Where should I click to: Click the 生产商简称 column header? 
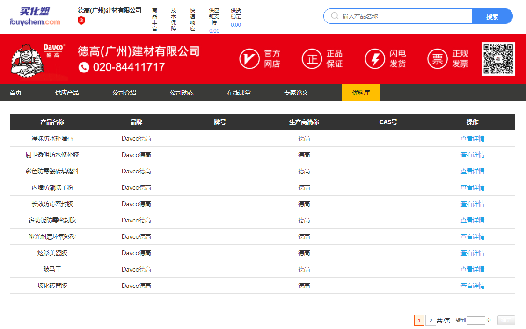(304, 122)
